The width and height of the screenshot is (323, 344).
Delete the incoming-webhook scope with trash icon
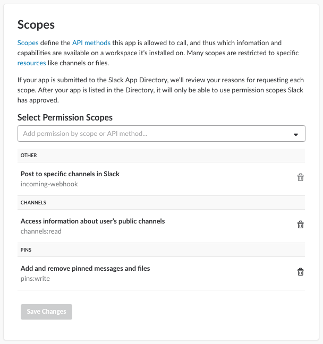[x=300, y=177]
